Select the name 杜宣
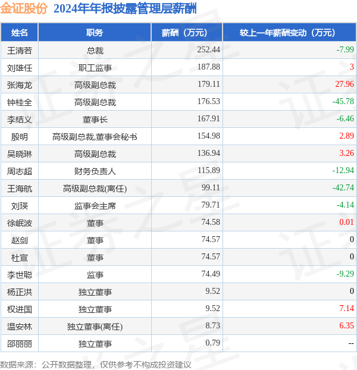The height and width of the screenshot is (370, 357). [20, 258]
